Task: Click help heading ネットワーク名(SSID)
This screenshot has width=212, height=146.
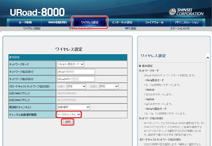Action: 151,118
